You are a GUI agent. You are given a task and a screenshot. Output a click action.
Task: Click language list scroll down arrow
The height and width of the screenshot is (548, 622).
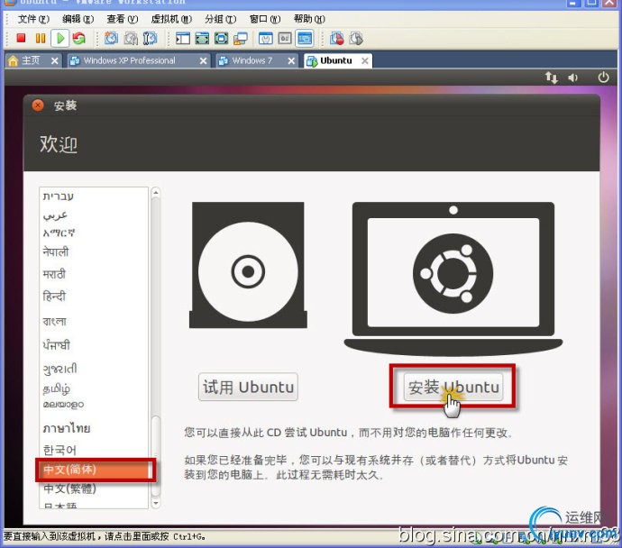tap(155, 503)
